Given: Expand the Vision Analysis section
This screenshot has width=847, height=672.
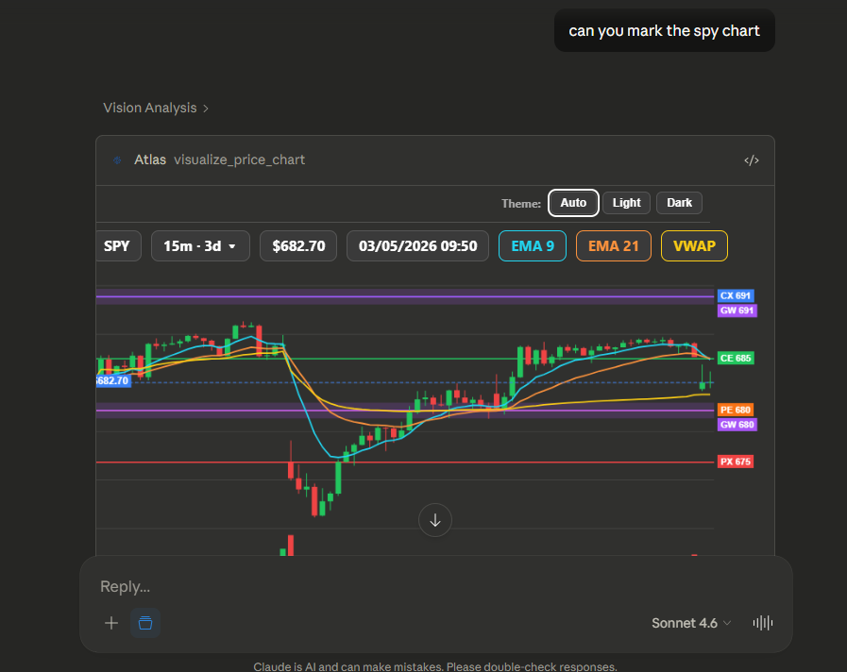Looking at the screenshot, I should [x=156, y=108].
